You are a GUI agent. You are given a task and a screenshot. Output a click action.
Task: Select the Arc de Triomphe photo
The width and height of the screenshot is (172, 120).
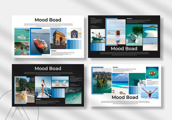coord(58,38)
